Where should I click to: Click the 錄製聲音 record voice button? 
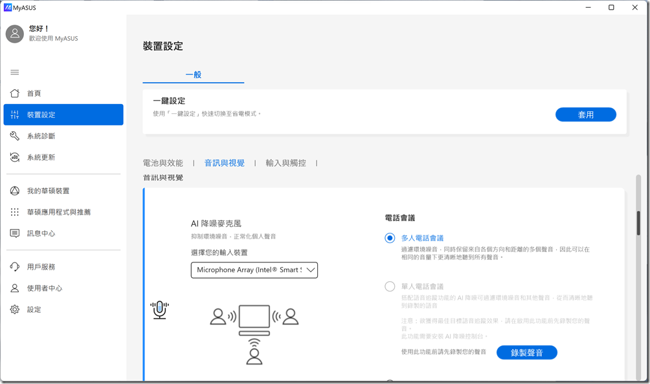(526, 352)
